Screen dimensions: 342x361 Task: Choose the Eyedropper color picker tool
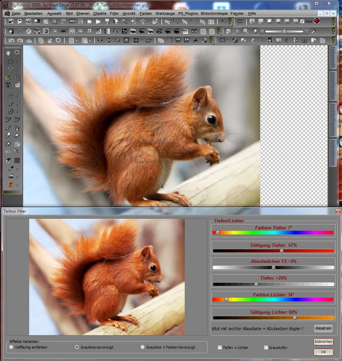tap(11, 169)
